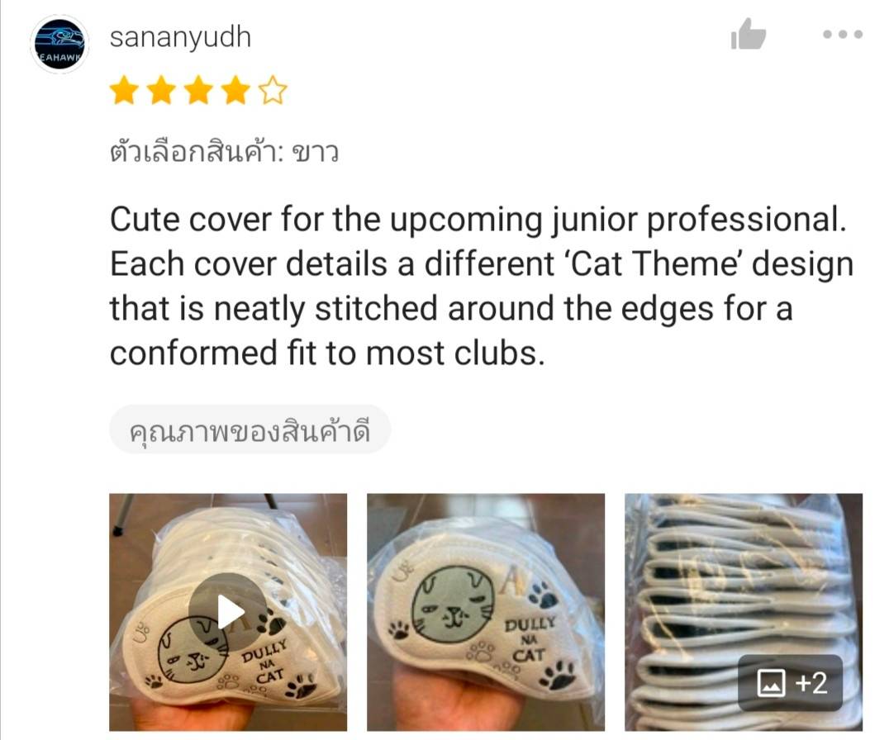Open the reviewer's Seahawks profile avatar
This screenshot has height=740, width=889.
pyautogui.click(x=59, y=44)
